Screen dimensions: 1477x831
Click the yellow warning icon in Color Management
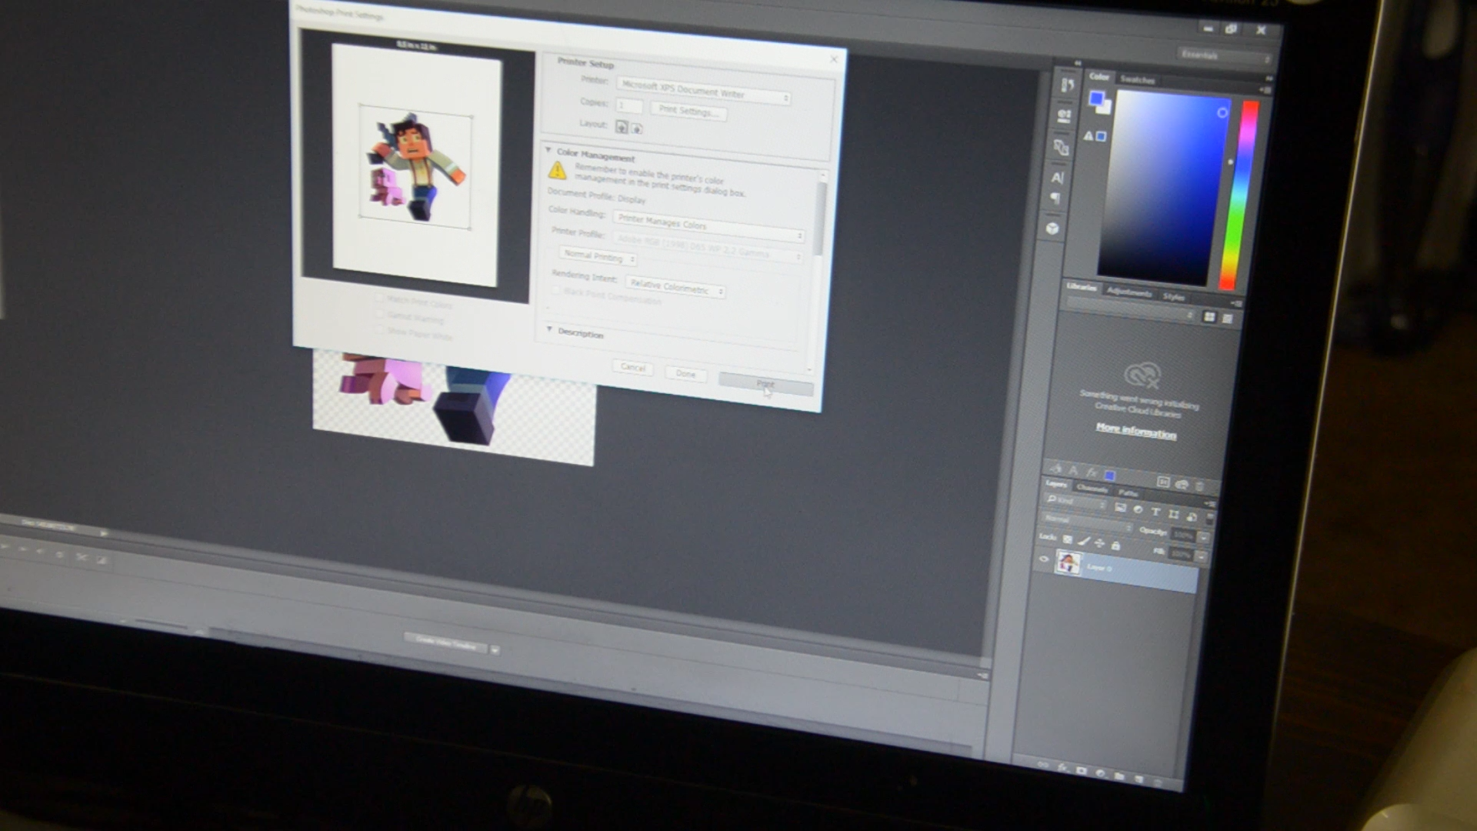pyautogui.click(x=557, y=170)
